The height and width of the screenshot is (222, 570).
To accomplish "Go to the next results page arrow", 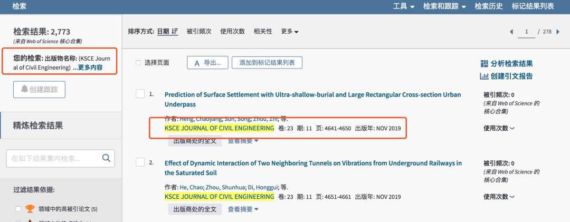I will click(558, 32).
